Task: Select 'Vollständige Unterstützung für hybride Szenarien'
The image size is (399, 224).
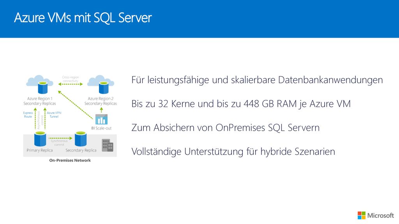Action: tap(233, 152)
